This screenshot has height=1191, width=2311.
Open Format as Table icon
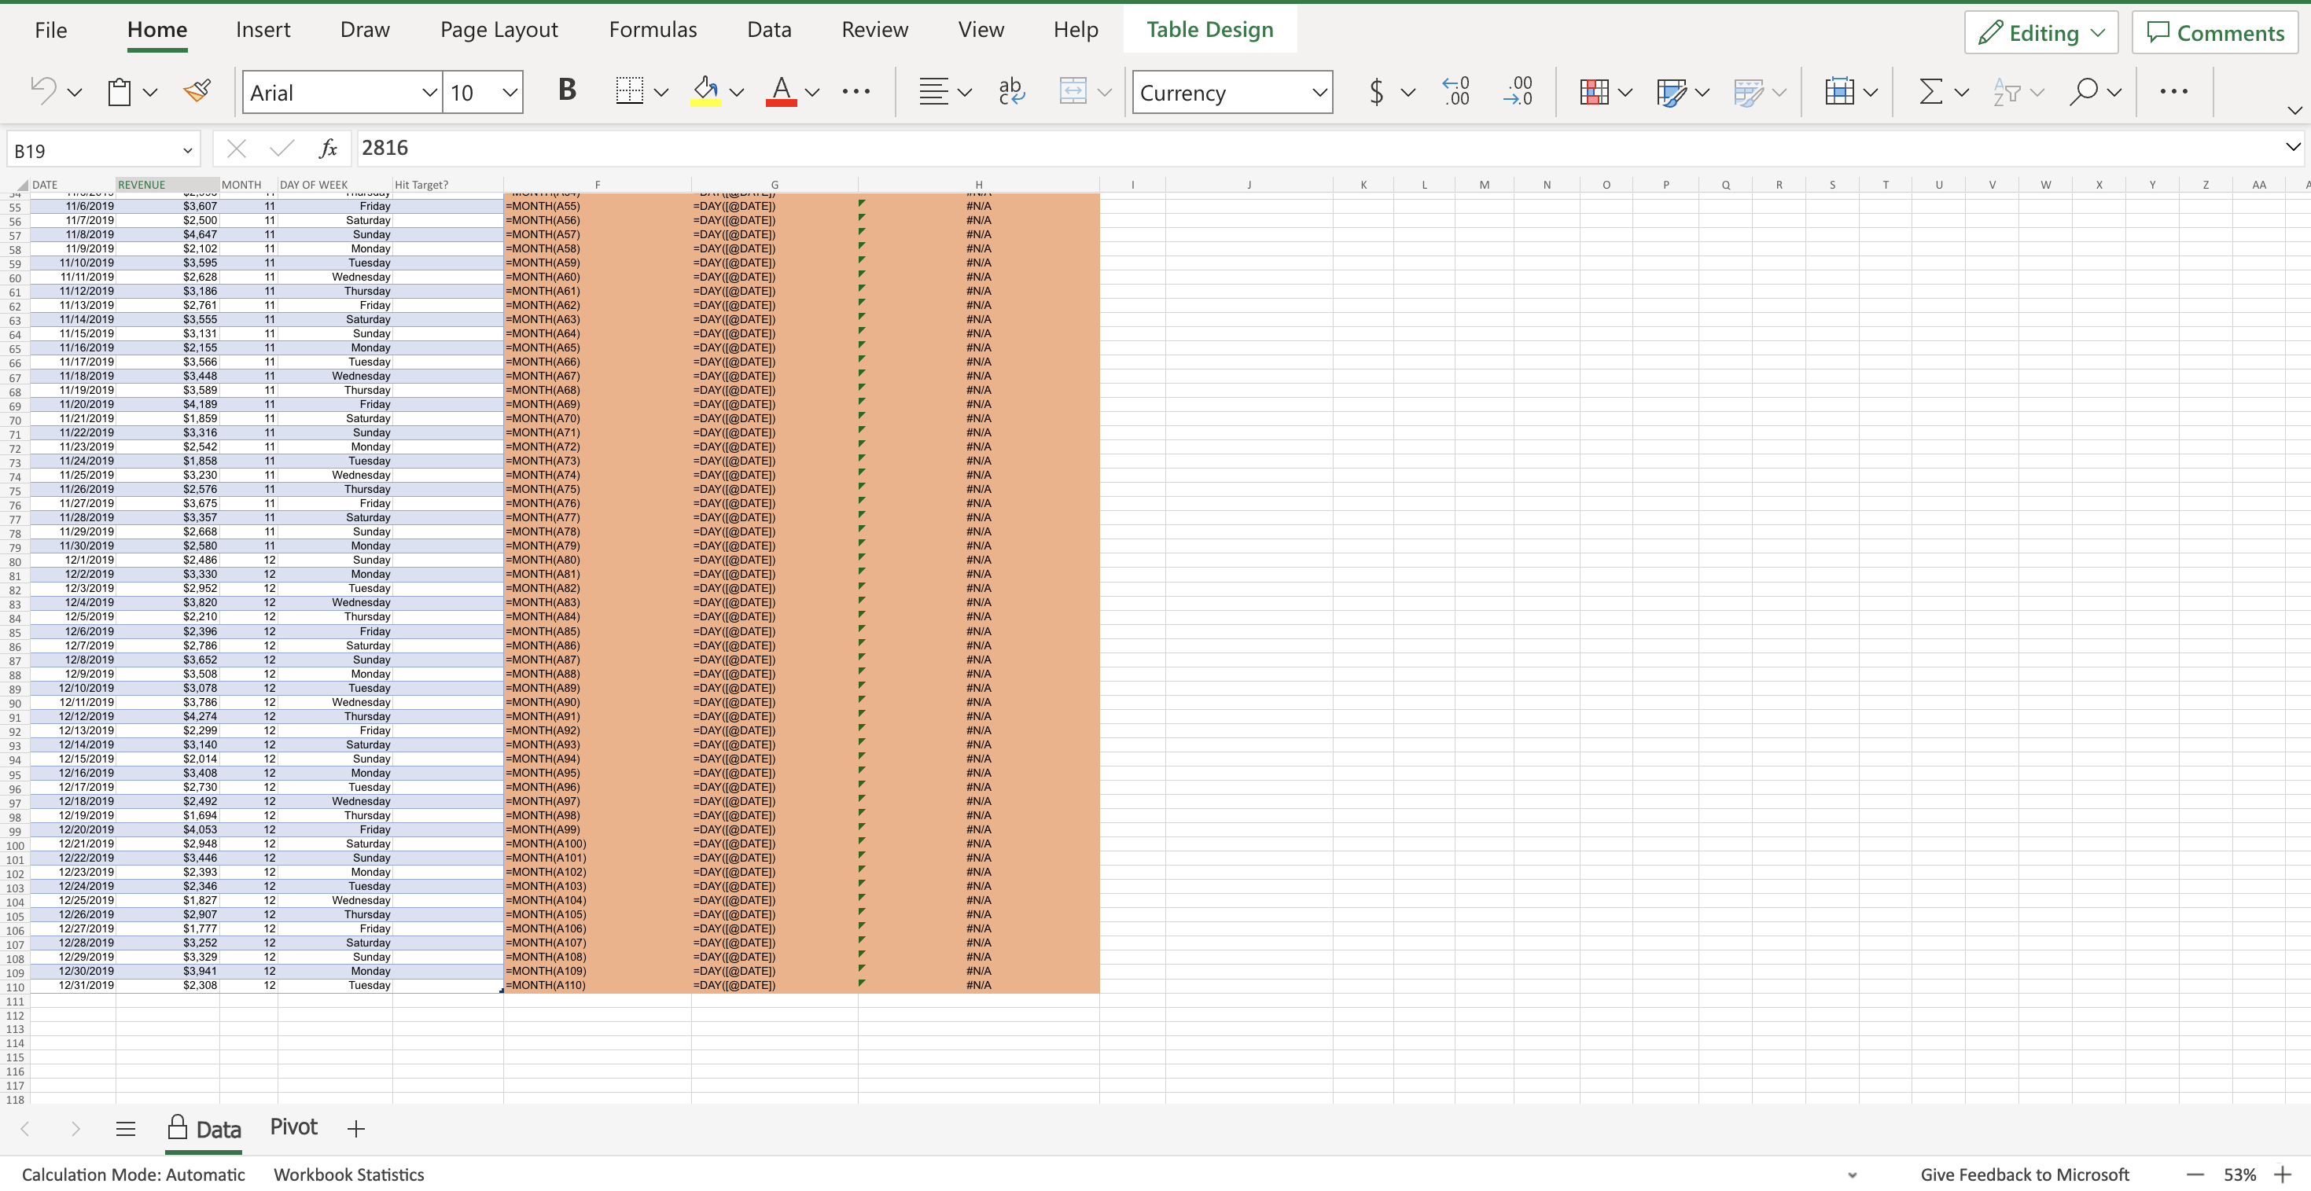coord(1672,91)
